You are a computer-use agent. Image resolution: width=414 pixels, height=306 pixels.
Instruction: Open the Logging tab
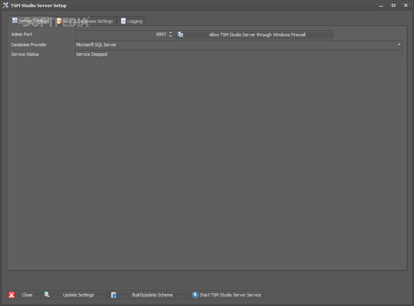[131, 21]
